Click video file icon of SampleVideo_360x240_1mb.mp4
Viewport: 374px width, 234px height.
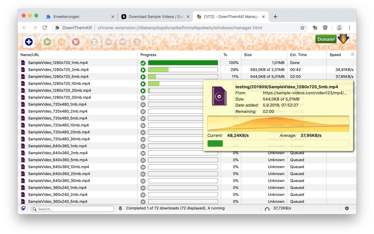(23, 187)
